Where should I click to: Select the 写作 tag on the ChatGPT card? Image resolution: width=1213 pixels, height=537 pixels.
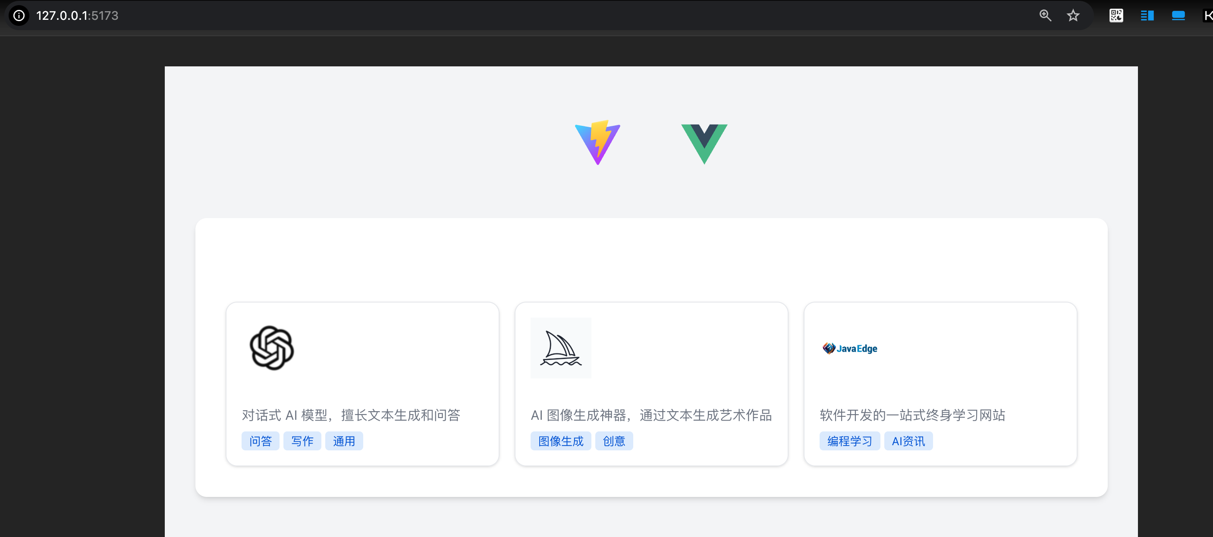pos(302,440)
